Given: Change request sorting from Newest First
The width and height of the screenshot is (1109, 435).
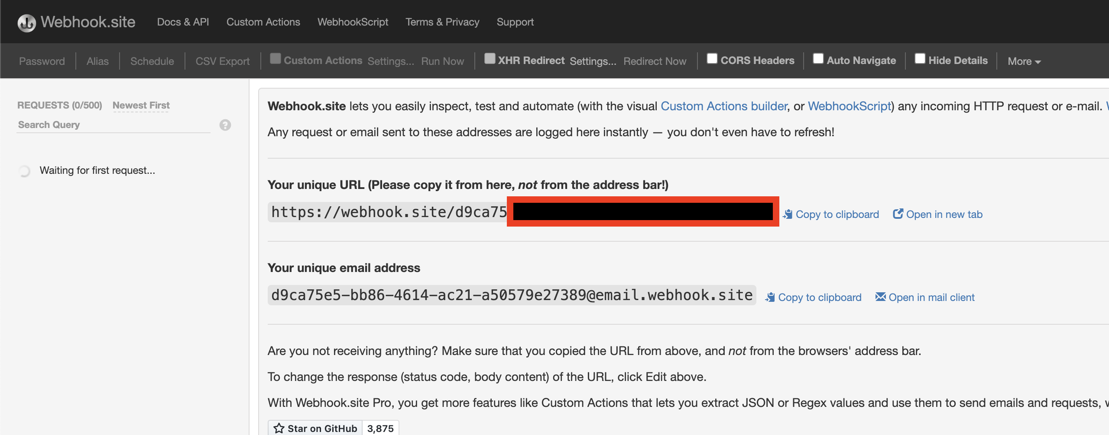Looking at the screenshot, I should click(140, 105).
